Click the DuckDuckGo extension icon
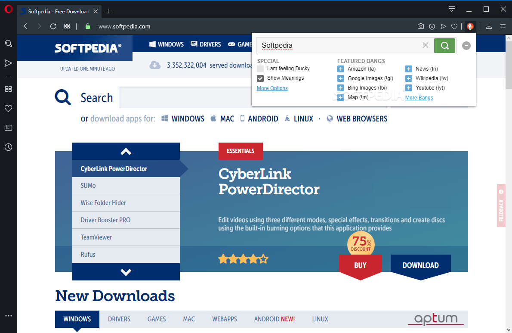This screenshot has width=512, height=333. coord(470,26)
